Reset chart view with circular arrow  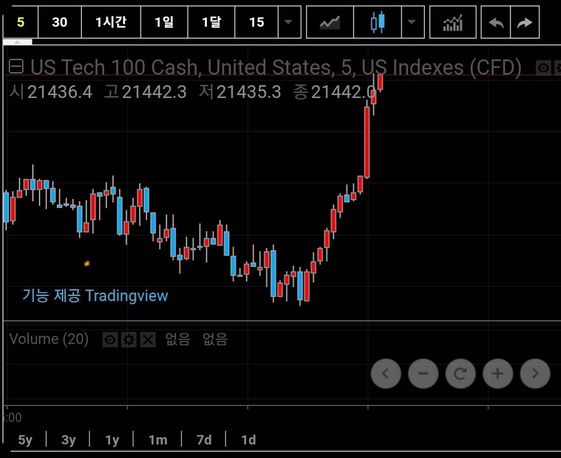tap(460, 374)
